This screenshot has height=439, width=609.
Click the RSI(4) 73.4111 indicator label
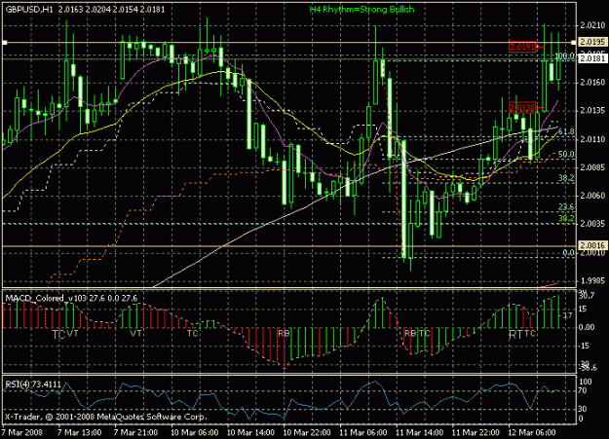click(x=33, y=384)
